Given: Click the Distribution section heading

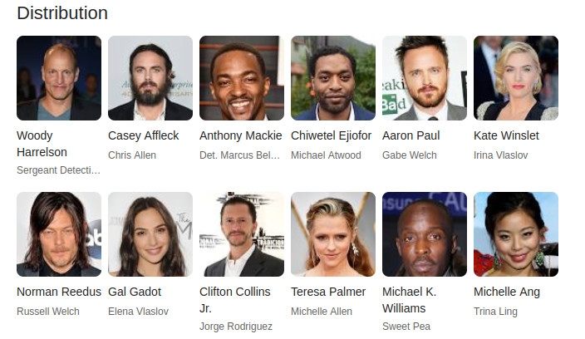Looking at the screenshot, I should pyautogui.click(x=62, y=13).
